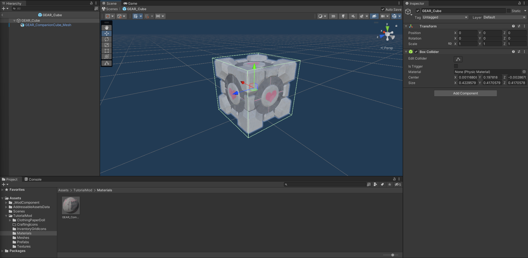Toggle GEAR_Cube active checkbox in Inspector
This screenshot has width=528, height=258.
coord(418,11)
